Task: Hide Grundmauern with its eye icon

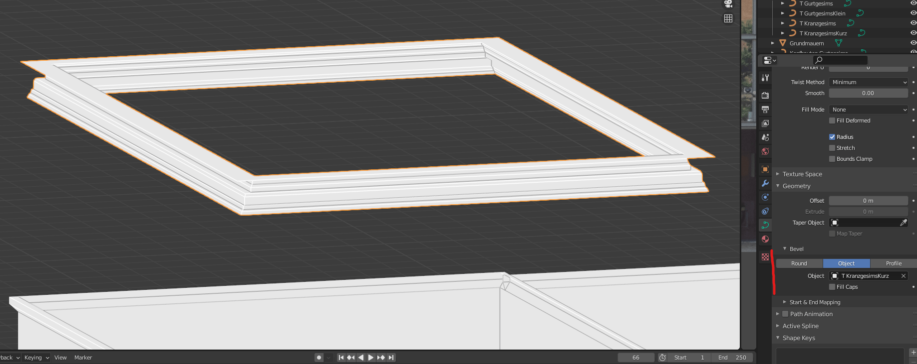Action: (913, 43)
